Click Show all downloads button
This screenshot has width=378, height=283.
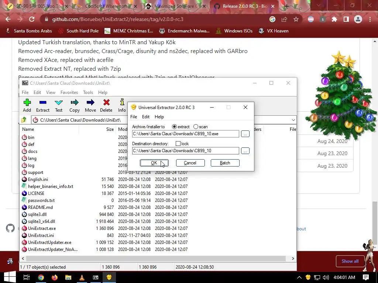click(x=350, y=261)
